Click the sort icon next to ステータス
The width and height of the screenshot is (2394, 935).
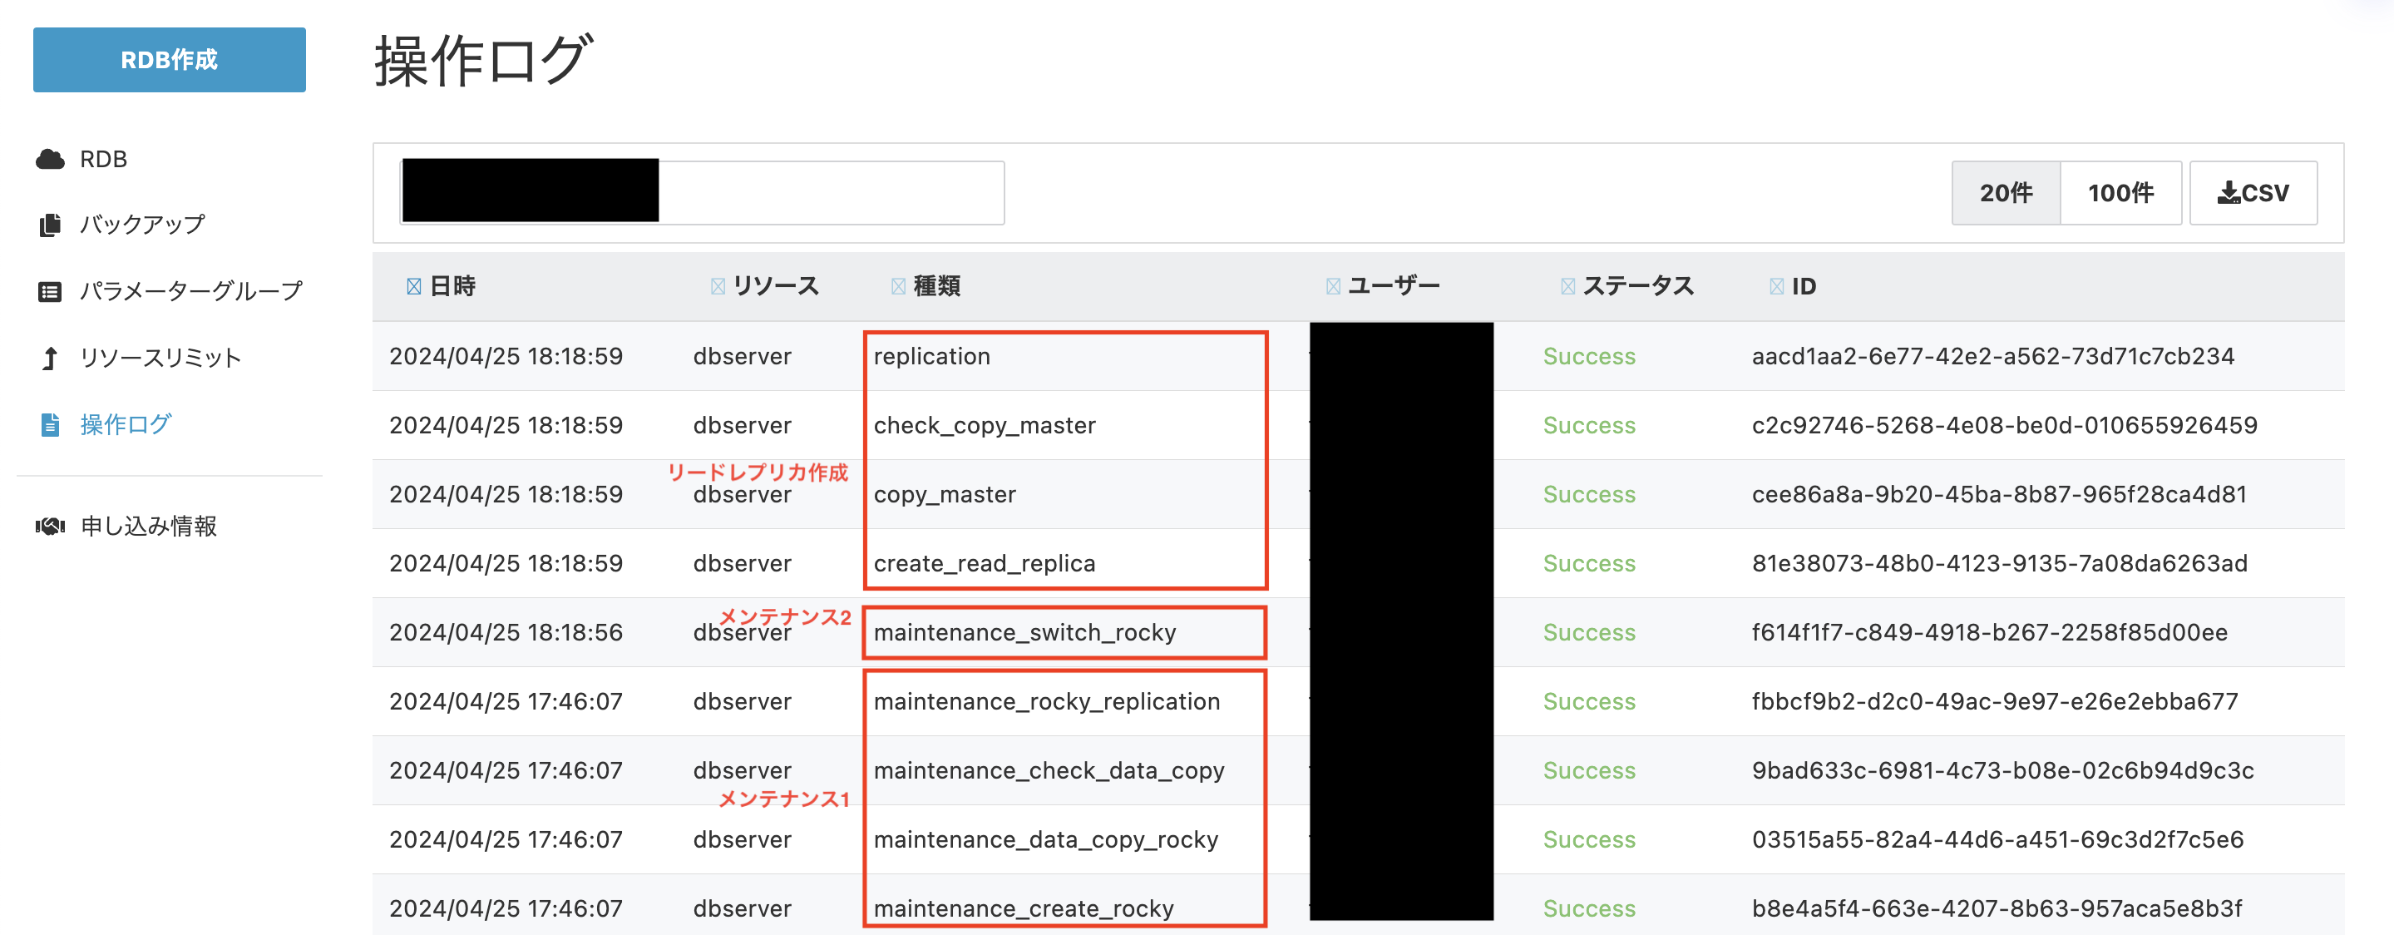[x=1567, y=286]
